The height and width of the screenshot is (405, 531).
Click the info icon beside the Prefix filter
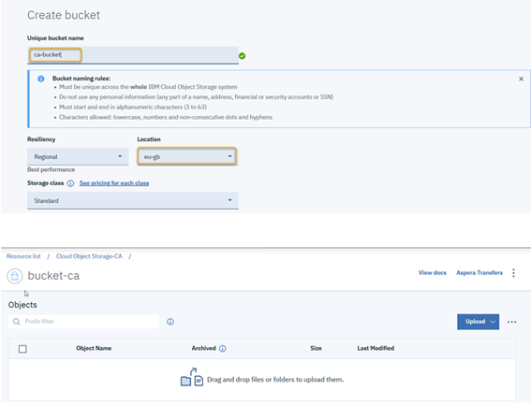pos(170,322)
